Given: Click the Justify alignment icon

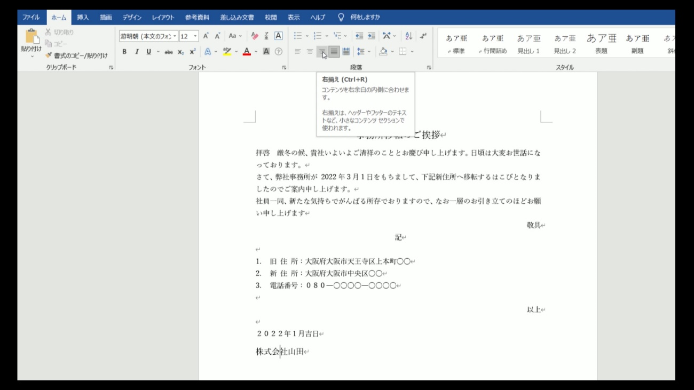Looking at the screenshot, I should (334, 52).
